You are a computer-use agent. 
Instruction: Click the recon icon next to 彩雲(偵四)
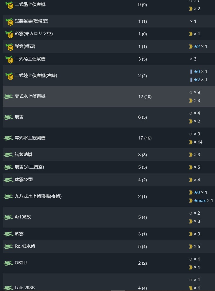pyautogui.click(x=9, y=47)
